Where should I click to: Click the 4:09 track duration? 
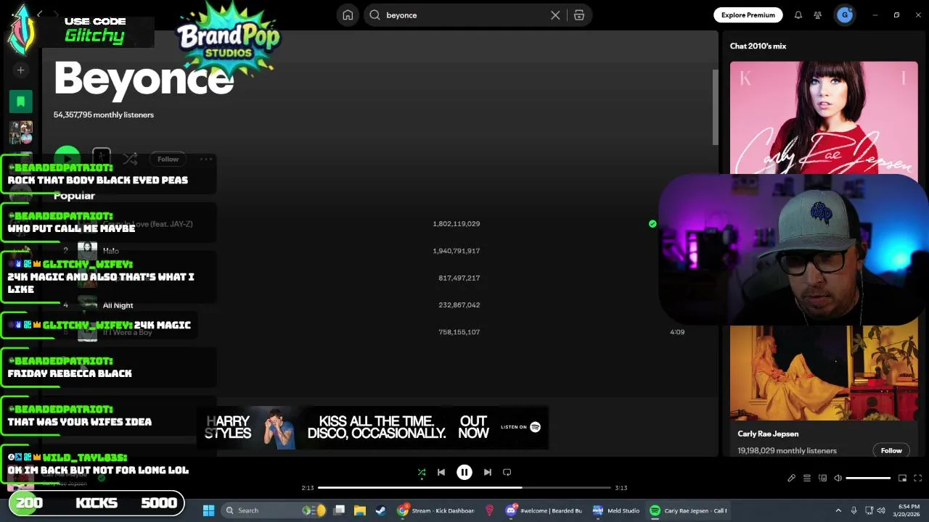point(677,332)
